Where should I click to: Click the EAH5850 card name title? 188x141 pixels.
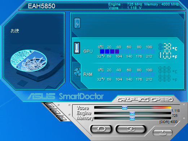click(41, 6)
